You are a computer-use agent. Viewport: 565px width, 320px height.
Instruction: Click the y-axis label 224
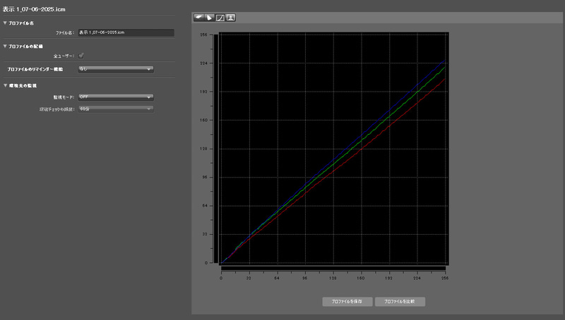pyautogui.click(x=203, y=63)
